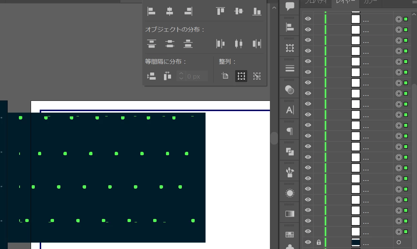The width and height of the screenshot is (417, 249).
Task: Open the Stroke panel icon in the dock
Action: (x=290, y=69)
